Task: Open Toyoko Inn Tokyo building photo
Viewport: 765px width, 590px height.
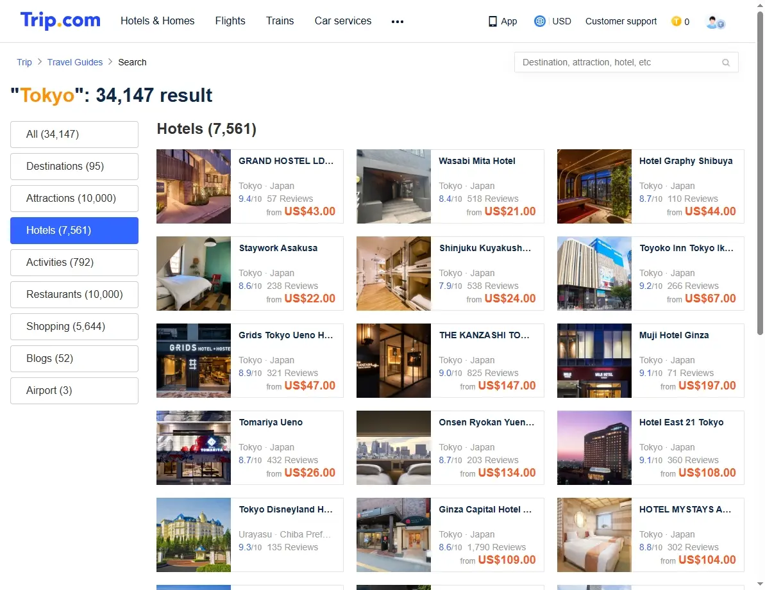Action: pos(594,274)
